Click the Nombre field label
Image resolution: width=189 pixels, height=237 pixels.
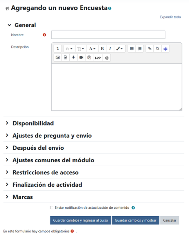click(x=17, y=35)
